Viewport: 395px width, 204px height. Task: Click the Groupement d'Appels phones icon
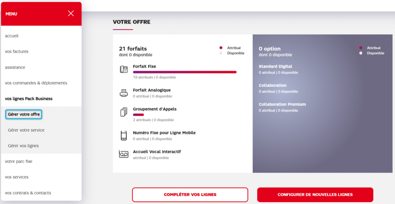[x=124, y=112]
